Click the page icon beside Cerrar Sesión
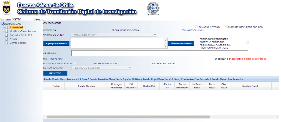The width and height of the screenshot is (281, 122). pyautogui.click(x=7, y=43)
